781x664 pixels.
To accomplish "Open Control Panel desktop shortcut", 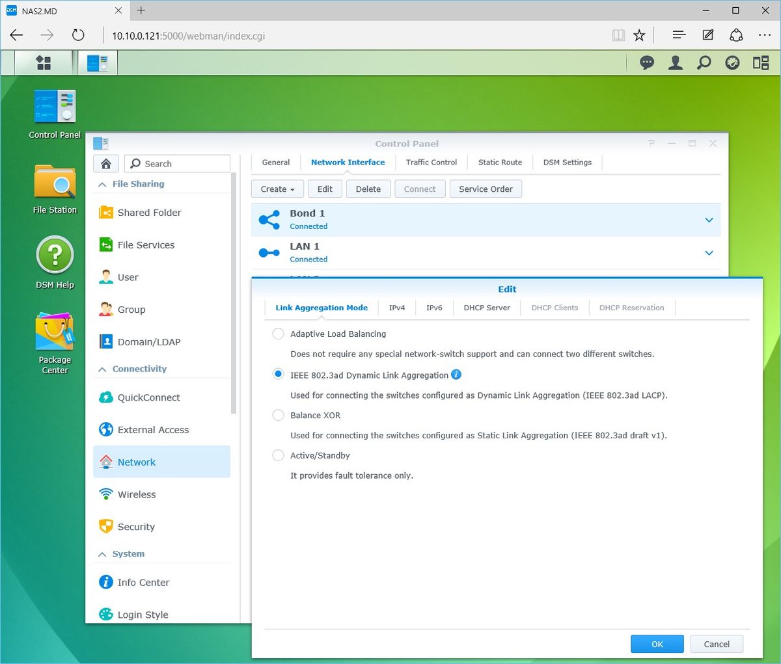I will pos(55,114).
